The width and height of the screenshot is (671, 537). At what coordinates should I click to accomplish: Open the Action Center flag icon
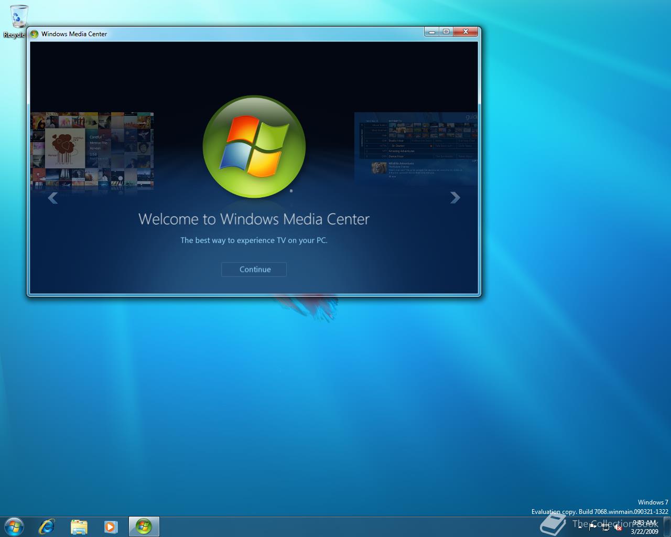tap(593, 527)
